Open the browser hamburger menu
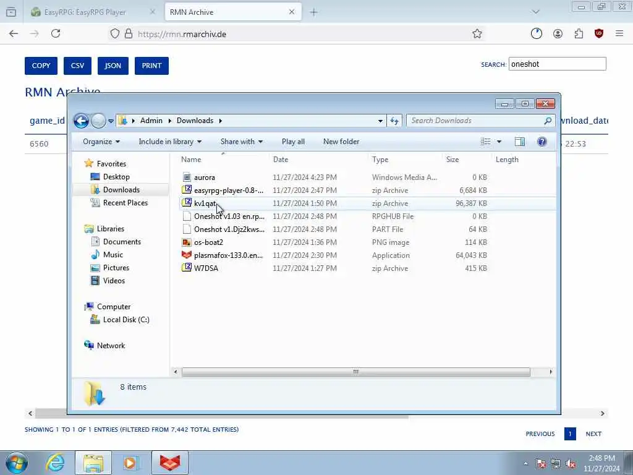 619,34
